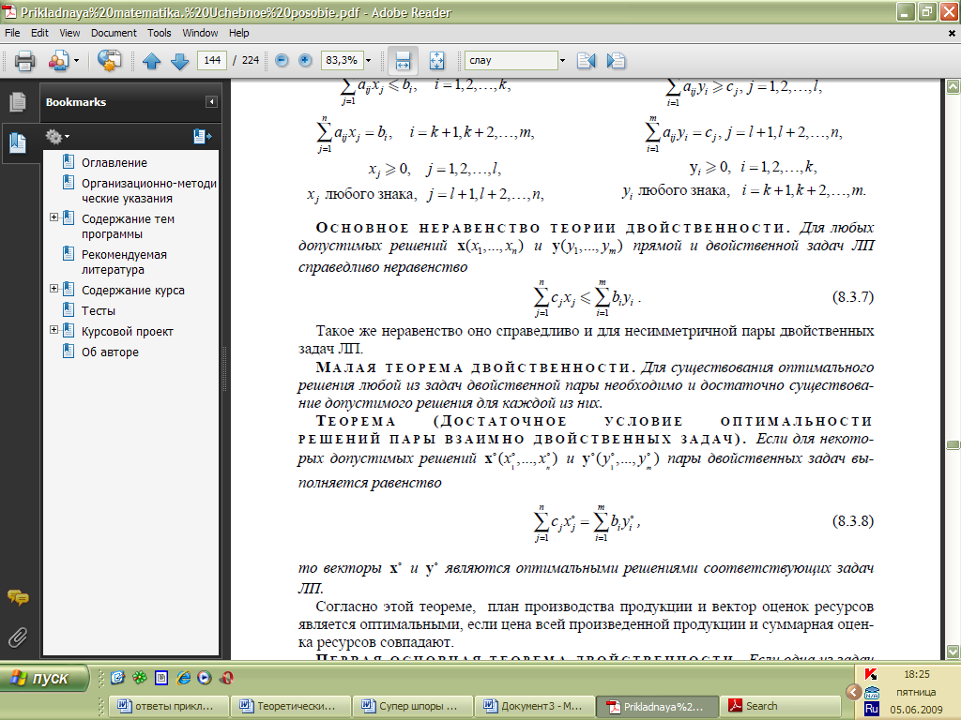Switch to 'Теоретически...' taskbar window
Viewport: 961px width, 720px height.
click(291, 706)
